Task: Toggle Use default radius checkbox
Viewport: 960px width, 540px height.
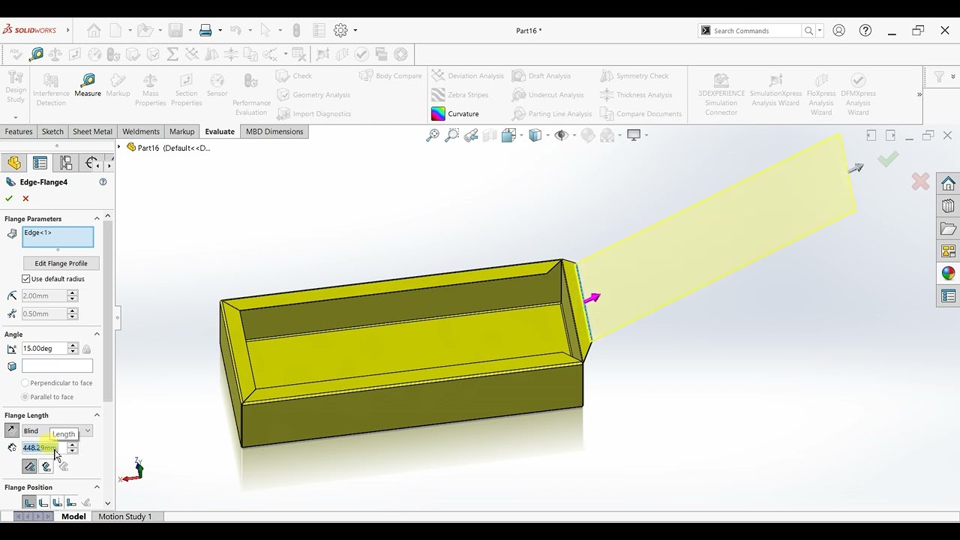Action: [x=26, y=279]
